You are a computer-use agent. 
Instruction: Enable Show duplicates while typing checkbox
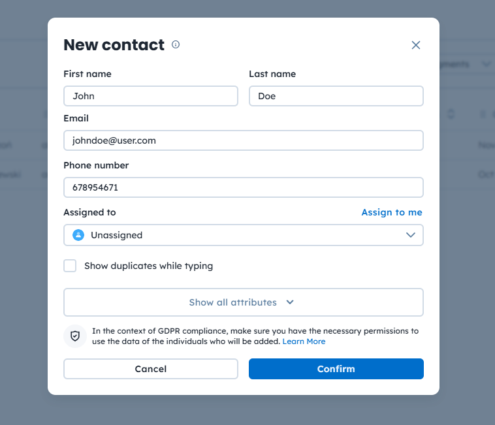[70, 266]
